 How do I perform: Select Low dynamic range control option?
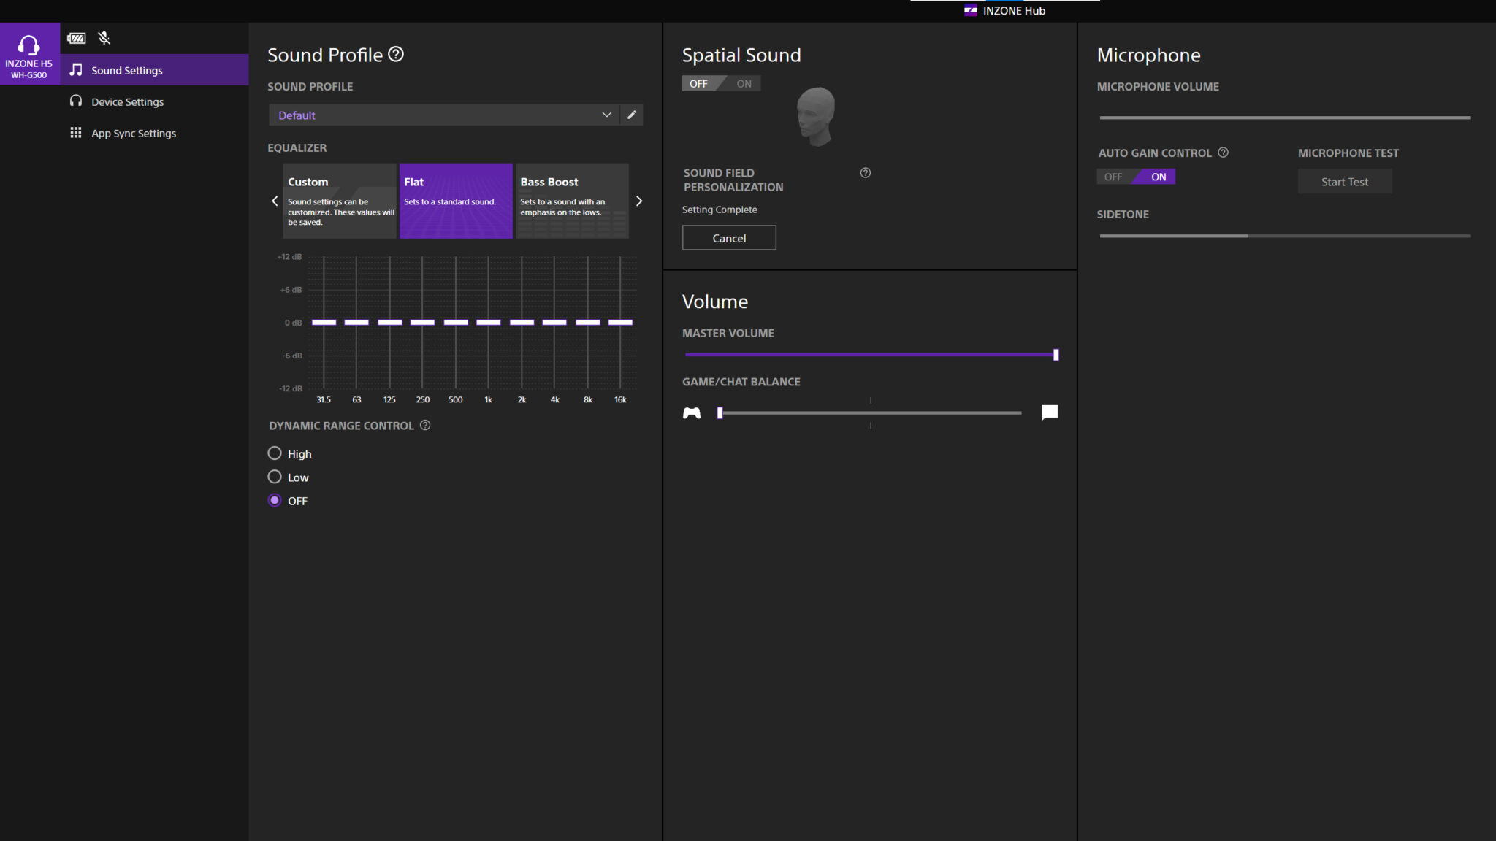tap(275, 477)
